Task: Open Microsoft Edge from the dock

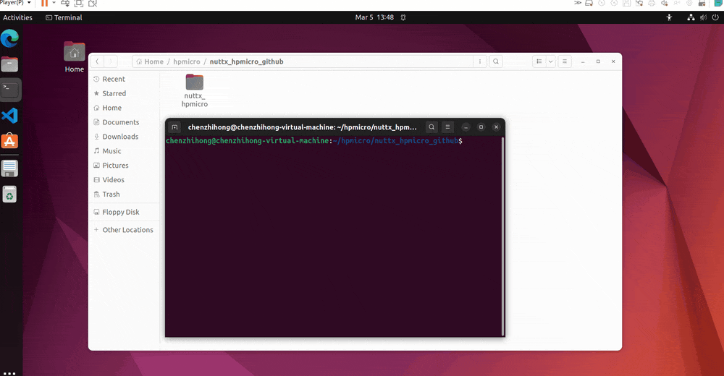Action: coord(10,38)
